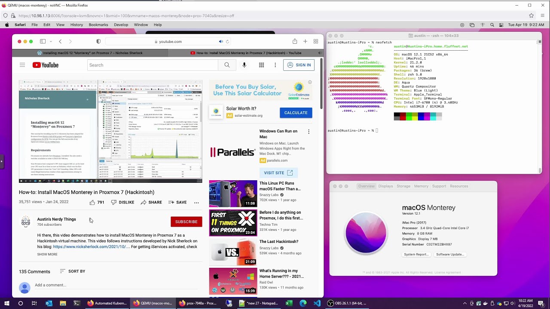Open the Safari Bookmarks menu
This screenshot has height=309, width=550.
[98, 25]
